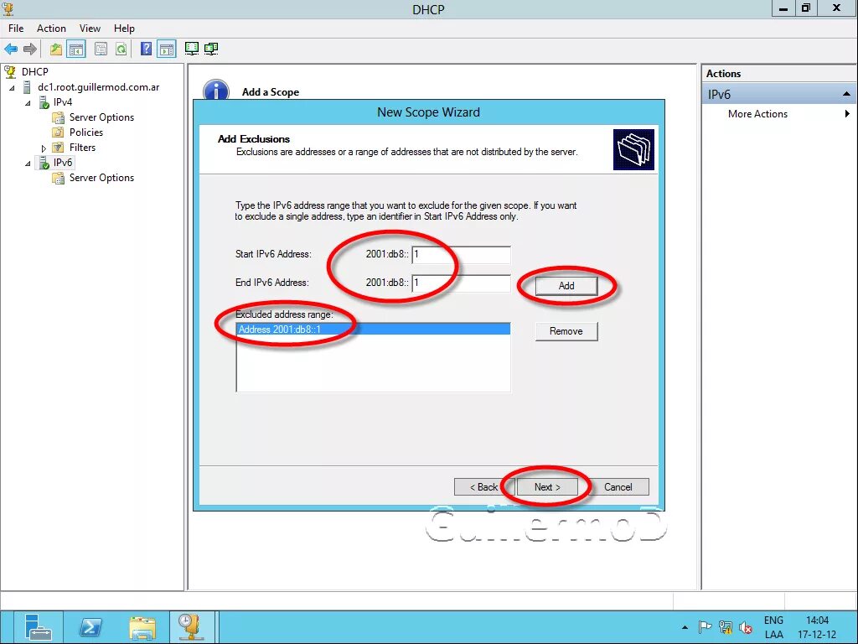858x644 pixels.
Task: Collapse the IPv4 tree node
Action: 28,102
